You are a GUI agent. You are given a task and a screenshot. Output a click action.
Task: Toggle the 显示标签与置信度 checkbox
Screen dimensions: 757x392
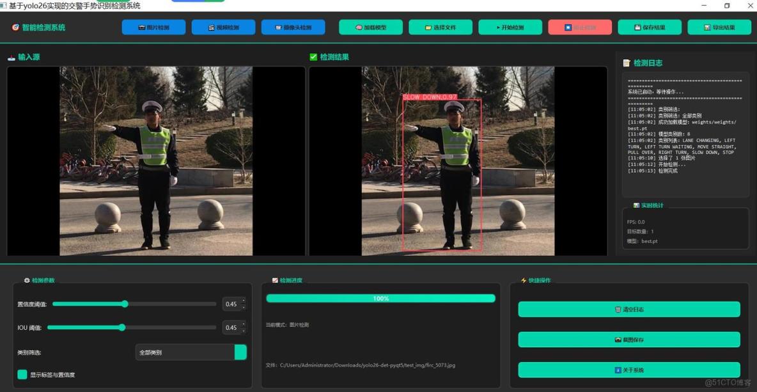(22, 375)
